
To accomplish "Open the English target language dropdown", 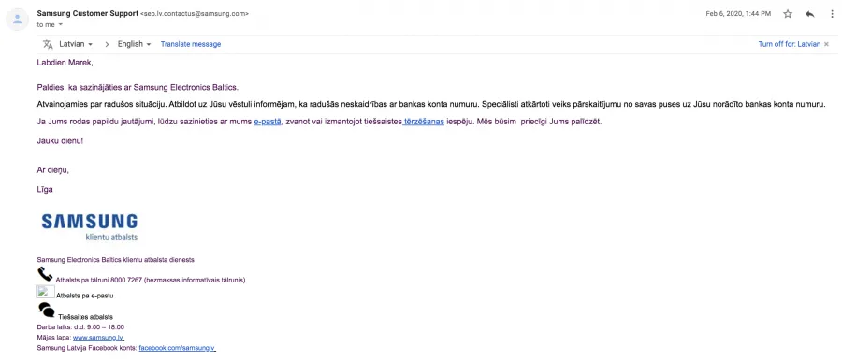I will pyautogui.click(x=134, y=44).
